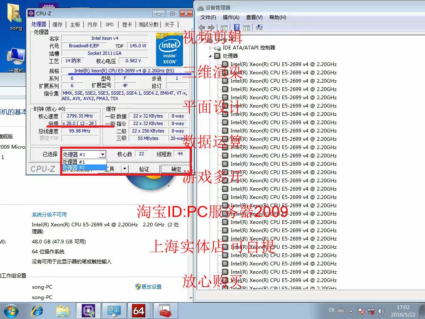Click the core speed value '2799.35 MHz'
This screenshot has height=319, width=425.
80,116
